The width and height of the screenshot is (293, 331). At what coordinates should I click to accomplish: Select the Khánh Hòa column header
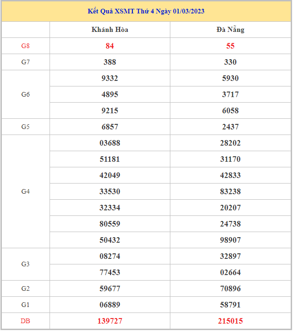[110, 30]
